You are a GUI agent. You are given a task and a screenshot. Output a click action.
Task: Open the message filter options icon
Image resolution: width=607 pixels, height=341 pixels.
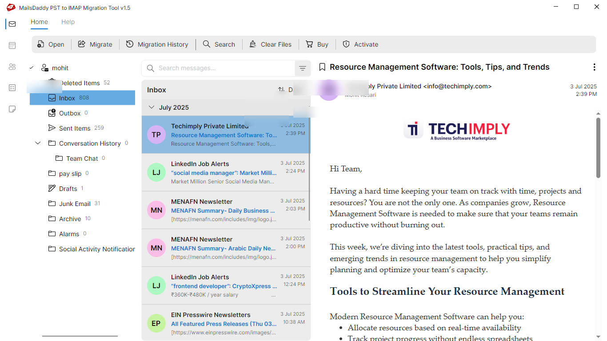(303, 68)
